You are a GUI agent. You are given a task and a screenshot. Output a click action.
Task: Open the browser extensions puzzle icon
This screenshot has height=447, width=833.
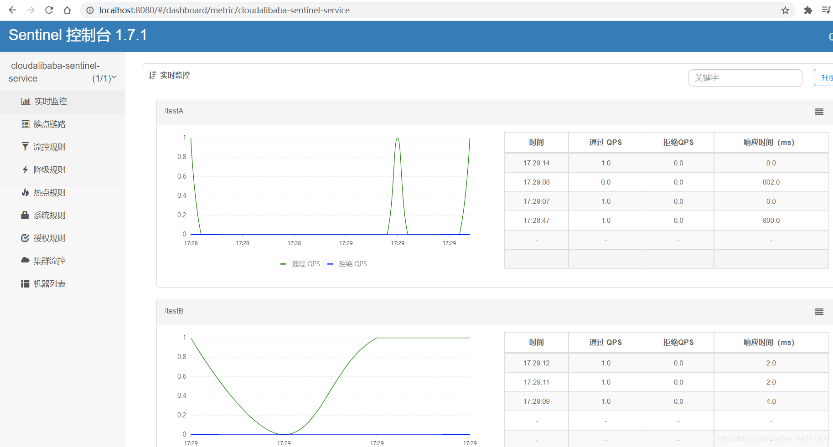[x=808, y=10]
